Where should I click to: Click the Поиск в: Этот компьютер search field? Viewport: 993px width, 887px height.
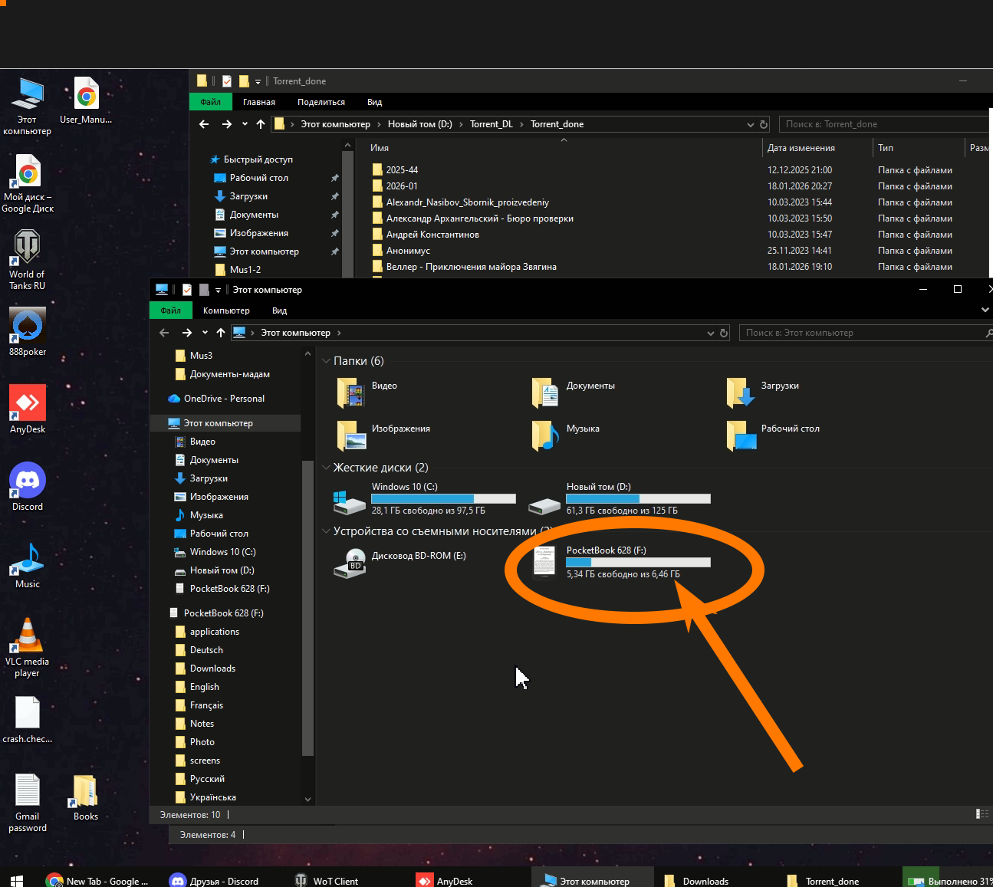point(866,333)
